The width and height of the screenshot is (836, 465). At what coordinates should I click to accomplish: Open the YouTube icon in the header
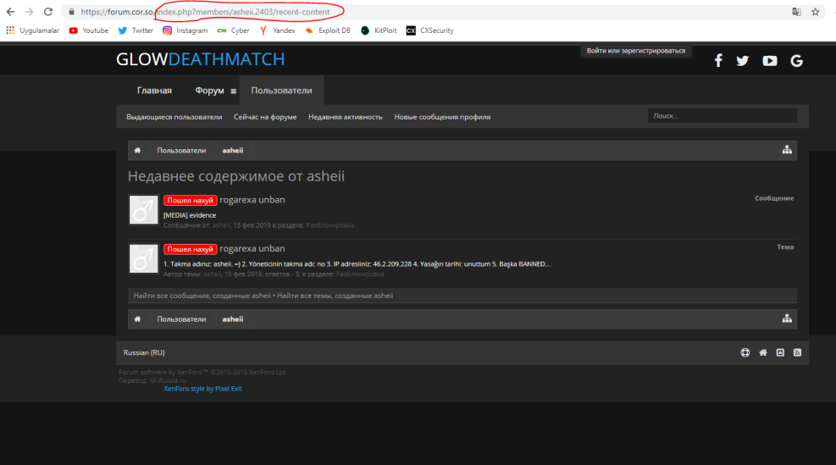click(x=769, y=61)
